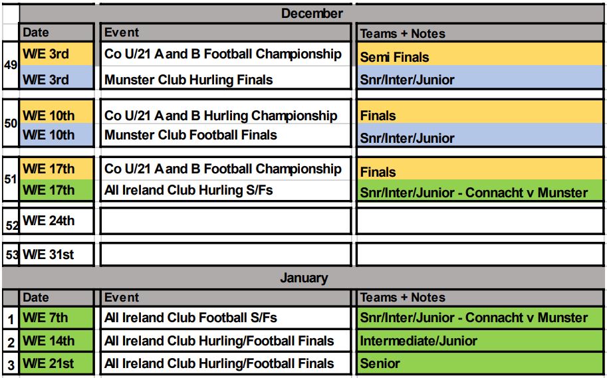Click the Intermediate/Junior notes cell
The height and width of the screenshot is (378, 607).
click(x=479, y=341)
